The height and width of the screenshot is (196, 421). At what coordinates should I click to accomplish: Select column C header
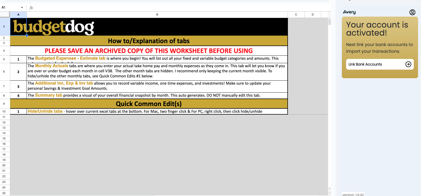click(x=296, y=14)
